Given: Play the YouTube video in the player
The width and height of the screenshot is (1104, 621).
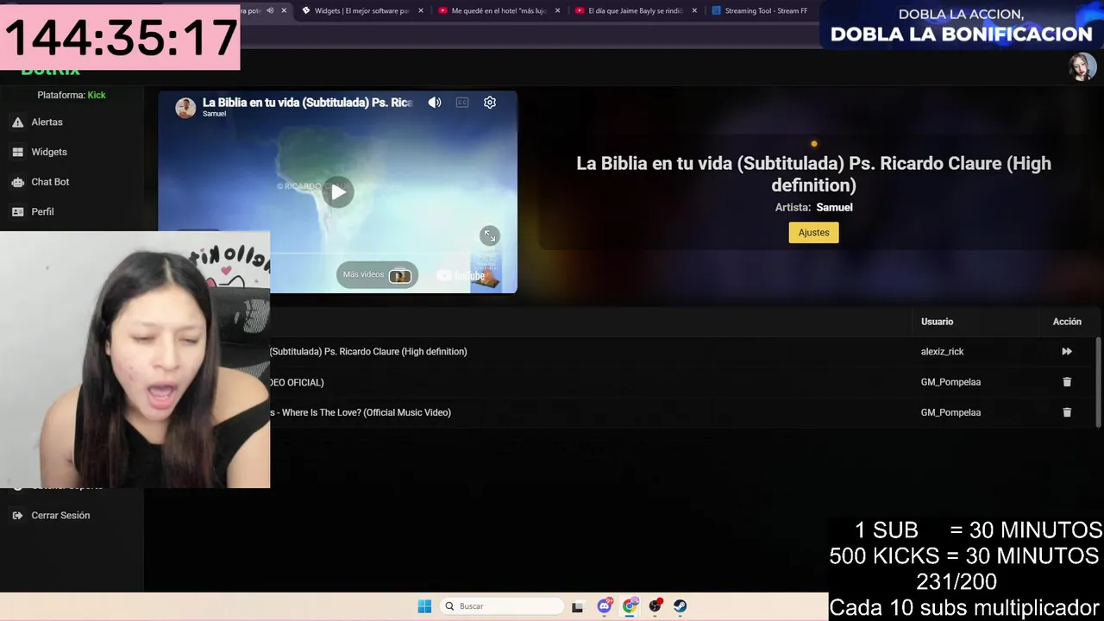Looking at the screenshot, I should pos(338,192).
